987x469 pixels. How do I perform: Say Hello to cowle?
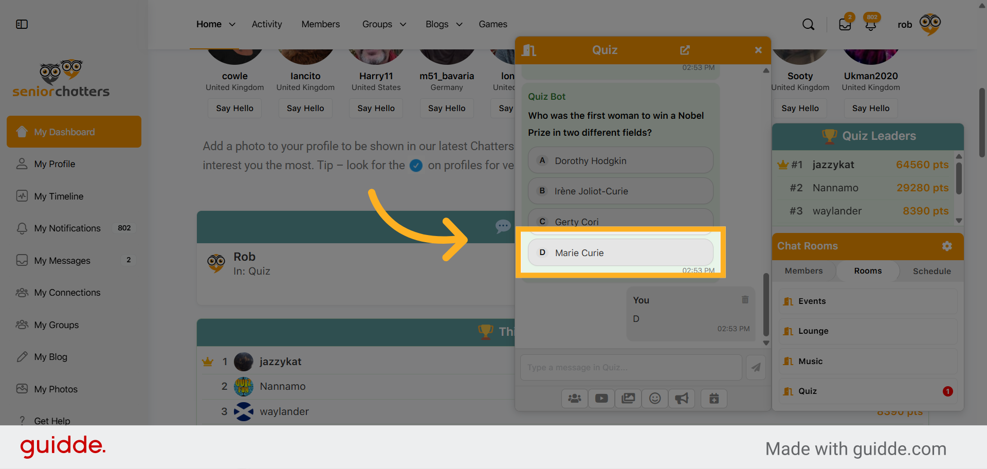pos(234,108)
